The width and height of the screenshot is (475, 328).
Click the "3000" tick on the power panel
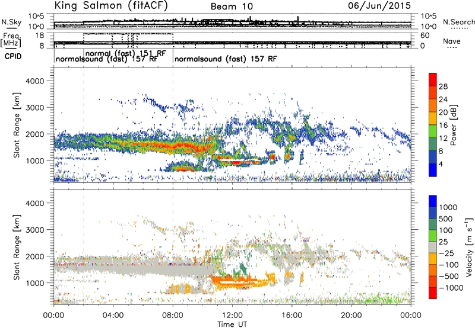(35, 108)
